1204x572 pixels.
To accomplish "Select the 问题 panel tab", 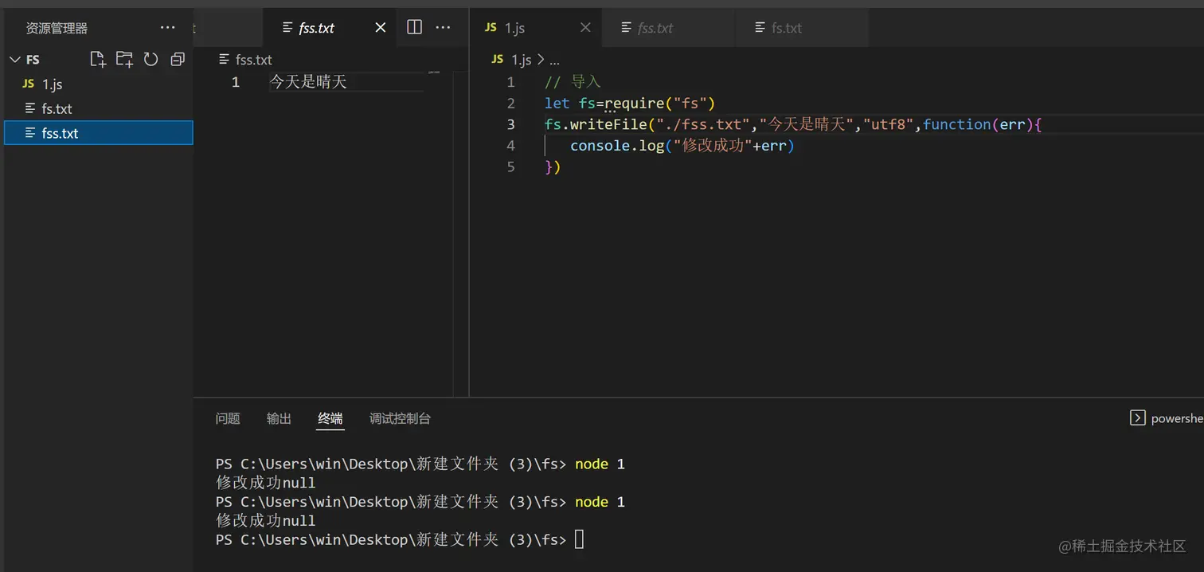I will pos(227,418).
